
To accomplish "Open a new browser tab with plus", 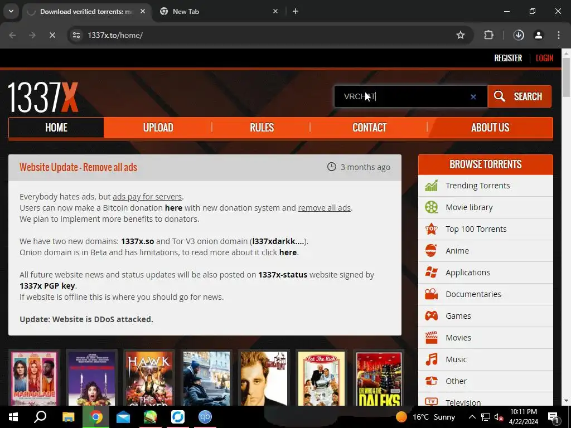I will click(x=296, y=12).
